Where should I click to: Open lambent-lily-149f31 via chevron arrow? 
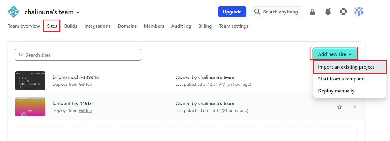click(x=355, y=107)
